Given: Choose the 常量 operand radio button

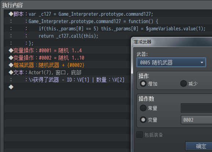Looking at the screenshot, I should [x=143, y=108].
